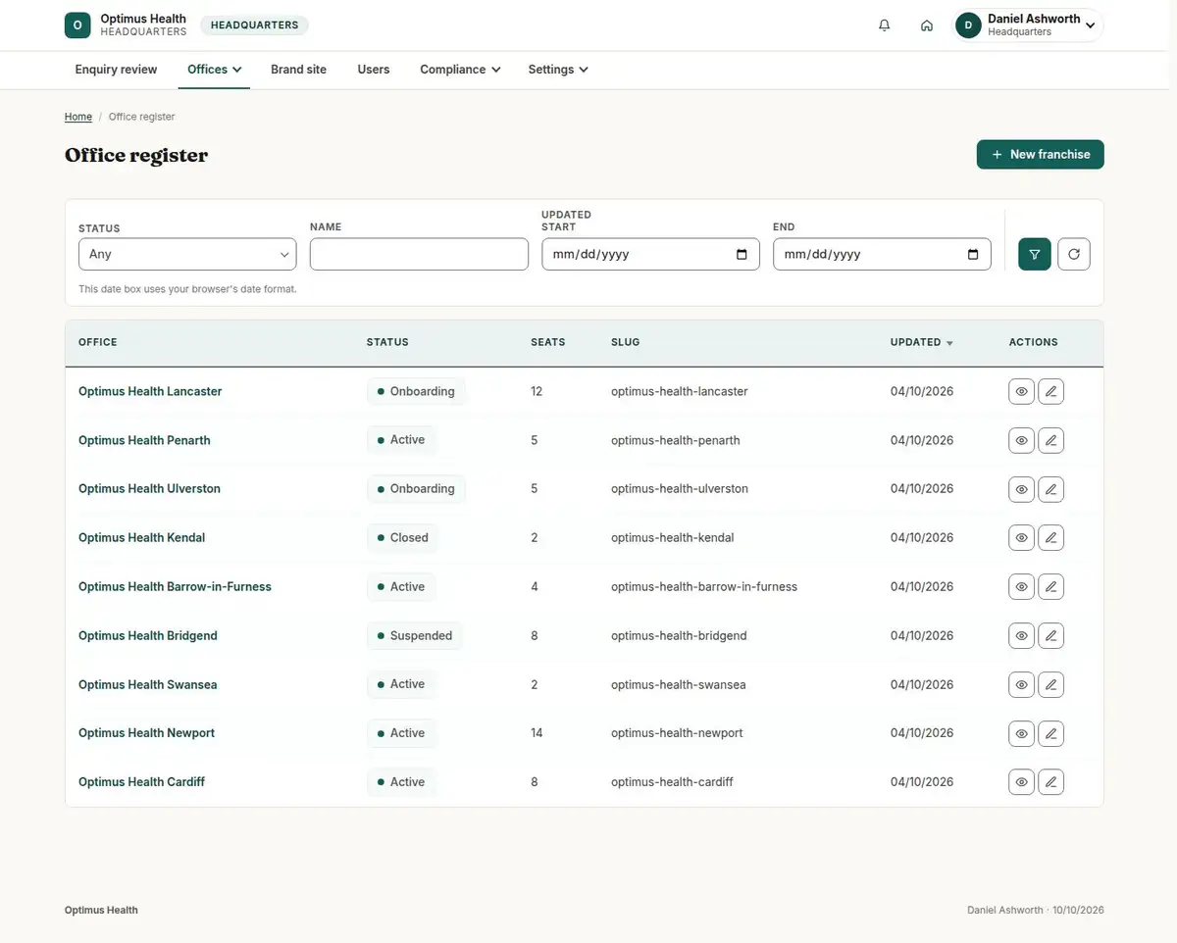Image resolution: width=1177 pixels, height=943 pixels.
Task: View Optimus Health Kendal with eye icon
Action: point(1021,537)
